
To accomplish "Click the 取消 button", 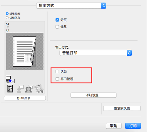I will coord(114,126).
